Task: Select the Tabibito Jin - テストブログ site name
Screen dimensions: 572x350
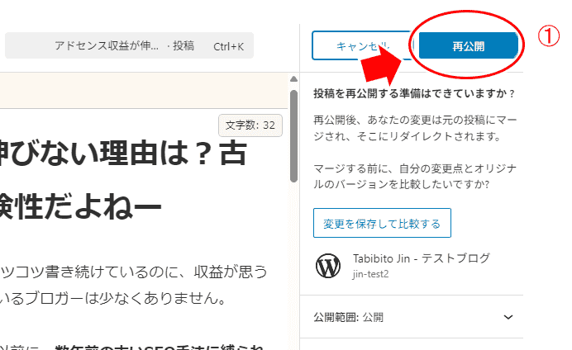Action: (421, 258)
